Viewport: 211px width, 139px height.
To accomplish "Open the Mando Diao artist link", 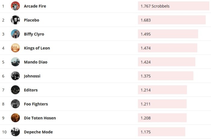I will click(x=36, y=62).
